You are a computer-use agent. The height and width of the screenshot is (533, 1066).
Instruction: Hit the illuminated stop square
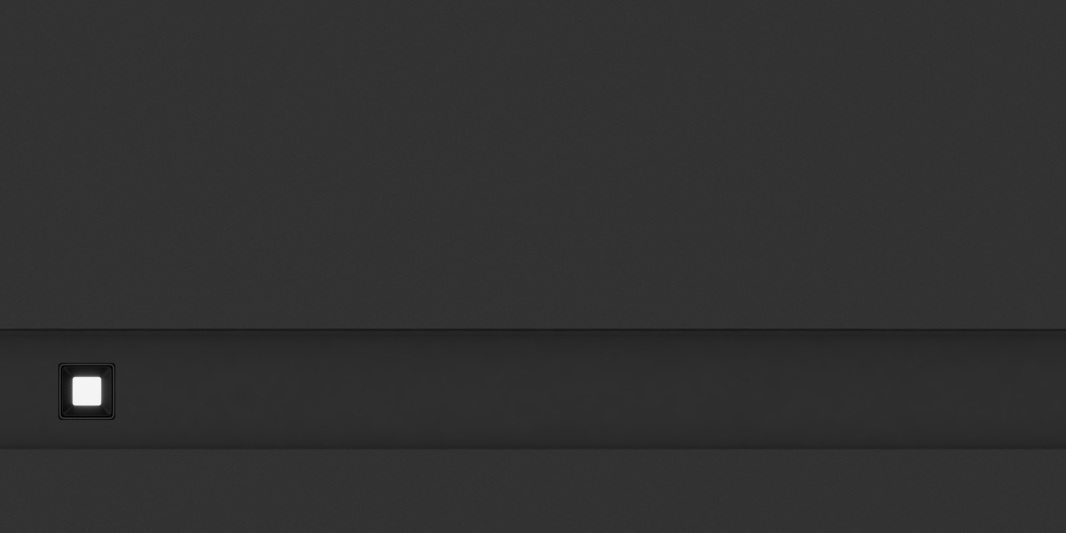[x=87, y=391]
